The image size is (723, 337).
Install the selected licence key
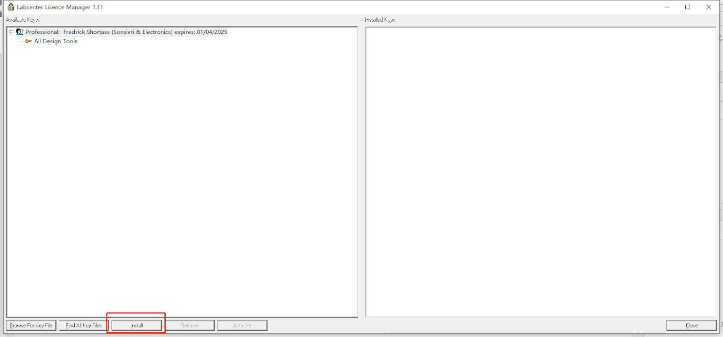pyautogui.click(x=137, y=325)
